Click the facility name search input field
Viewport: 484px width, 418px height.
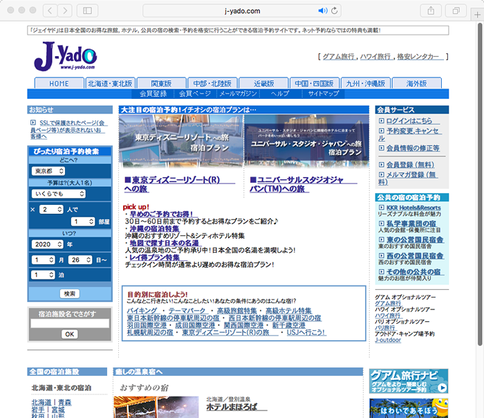(70, 323)
